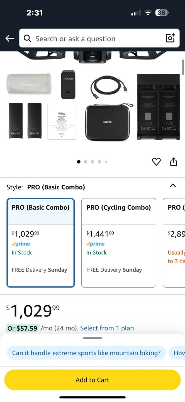
Task: Ask "Can it handle extreme sports" question
Action: [x=86, y=353]
